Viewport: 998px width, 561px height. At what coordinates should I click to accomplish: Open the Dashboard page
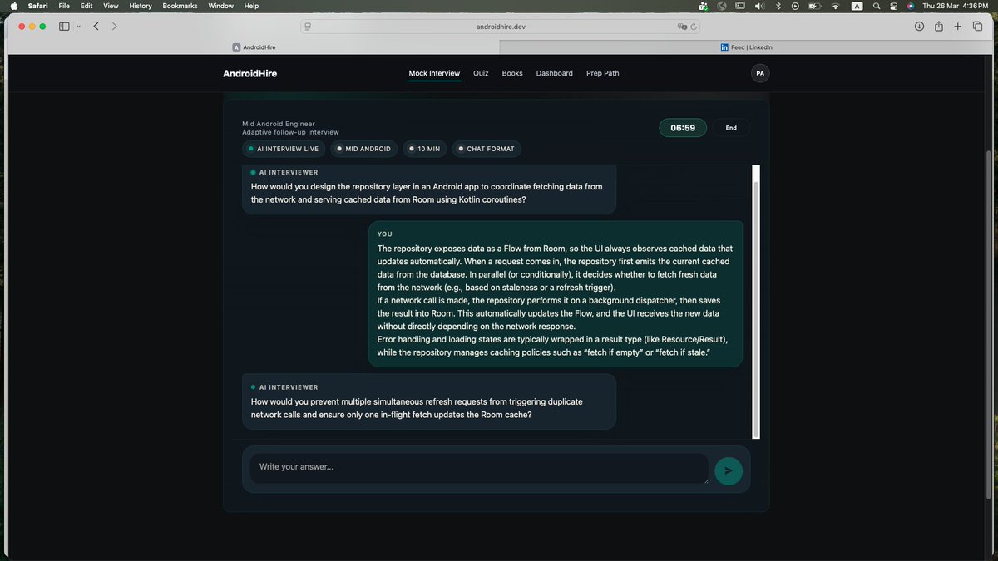coord(554,73)
